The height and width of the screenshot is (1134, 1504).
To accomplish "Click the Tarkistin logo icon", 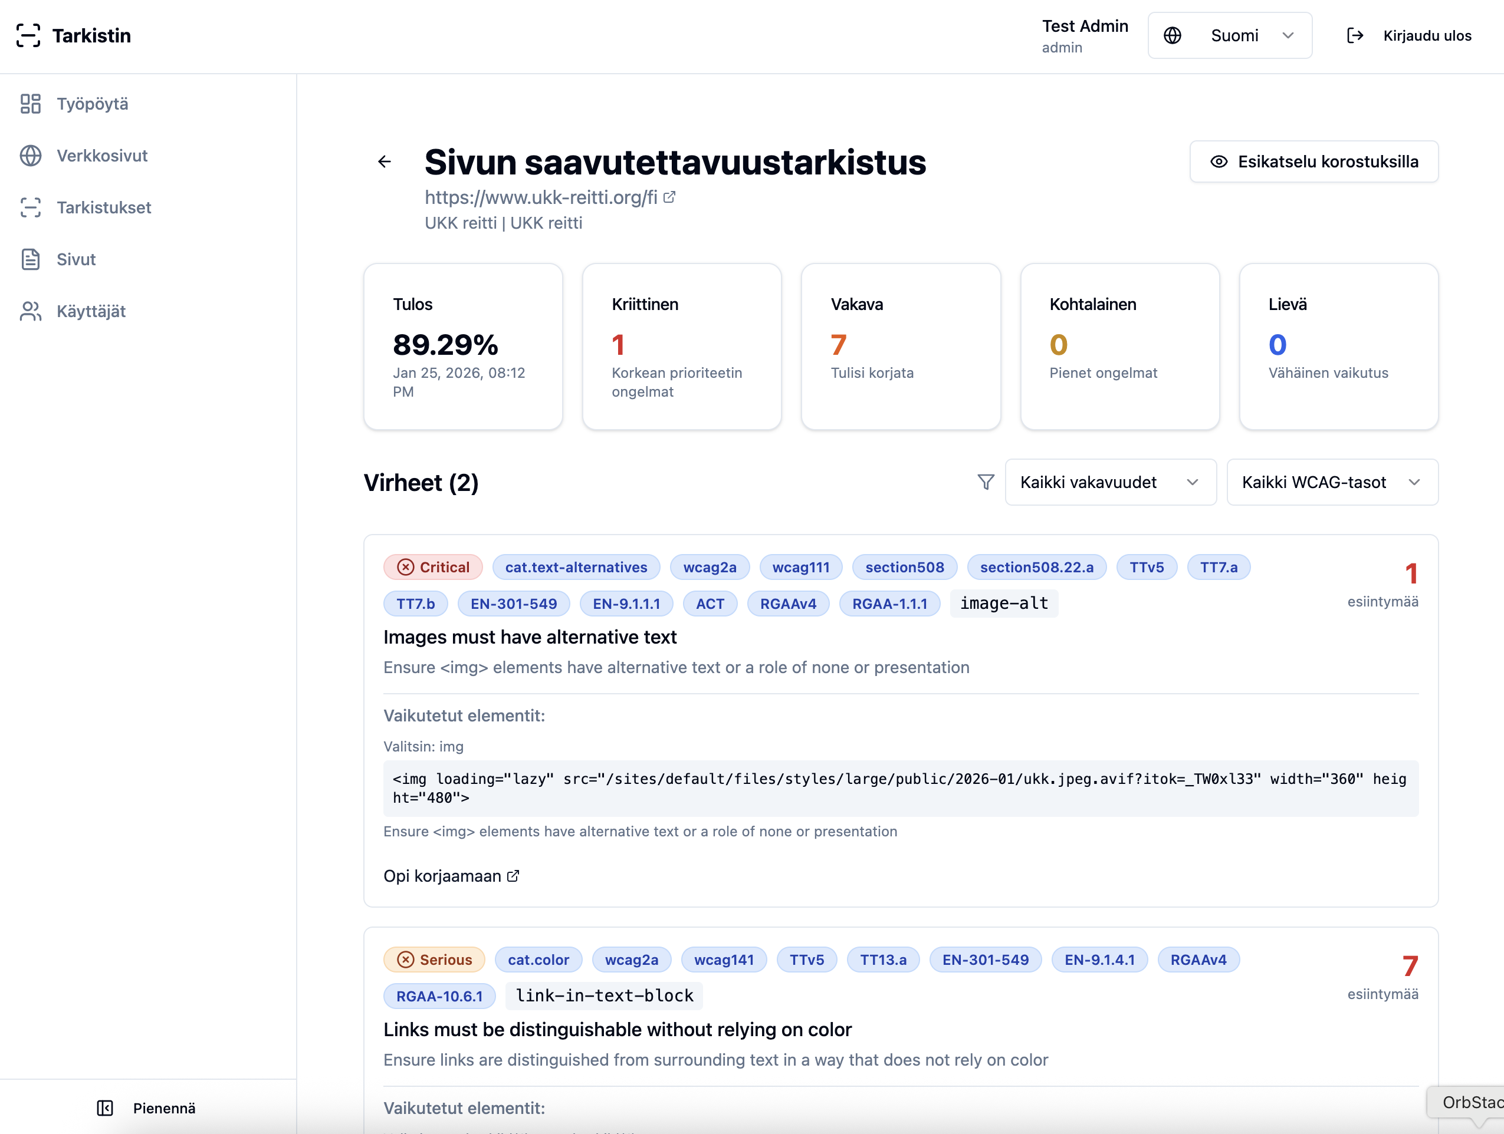I will [28, 35].
